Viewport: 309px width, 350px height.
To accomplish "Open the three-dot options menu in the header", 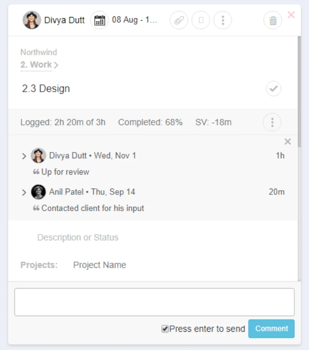I will coord(222,20).
